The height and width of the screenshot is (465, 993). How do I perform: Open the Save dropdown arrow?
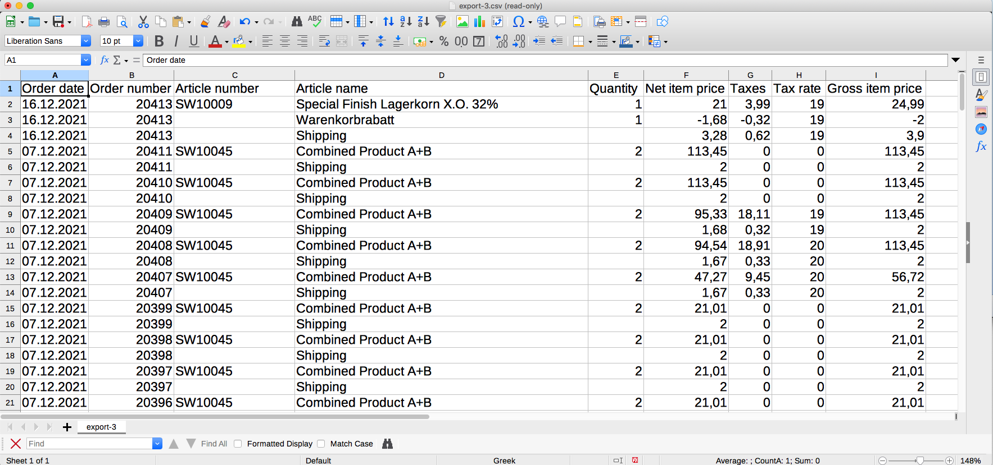tap(70, 22)
